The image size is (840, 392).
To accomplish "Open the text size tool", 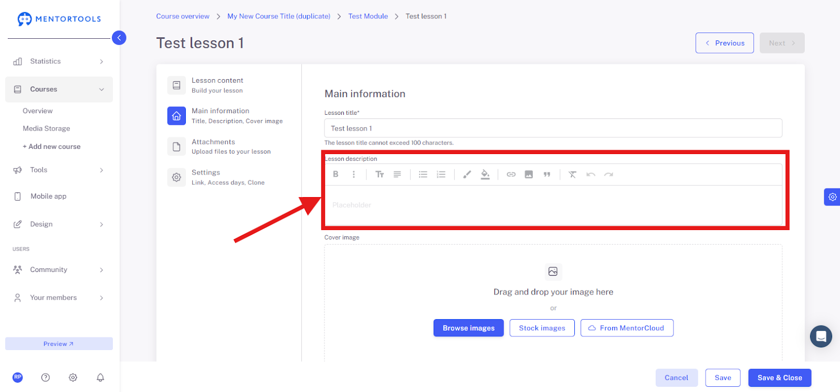I will coord(380,175).
